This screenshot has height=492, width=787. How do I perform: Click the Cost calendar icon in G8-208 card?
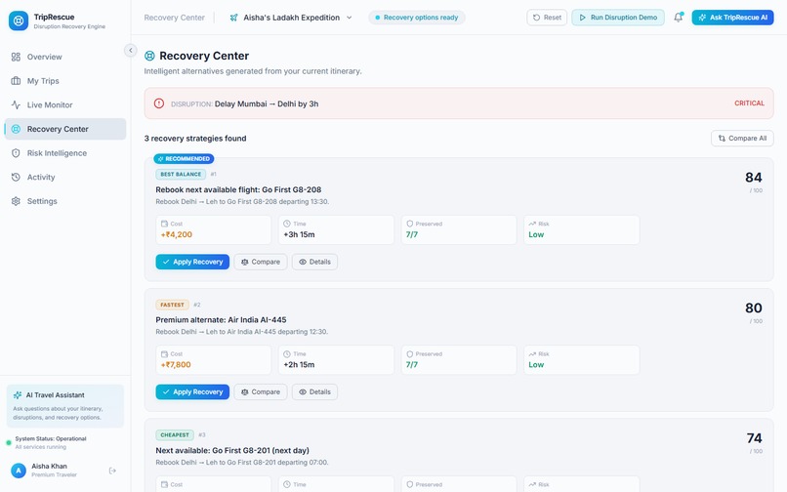point(164,224)
